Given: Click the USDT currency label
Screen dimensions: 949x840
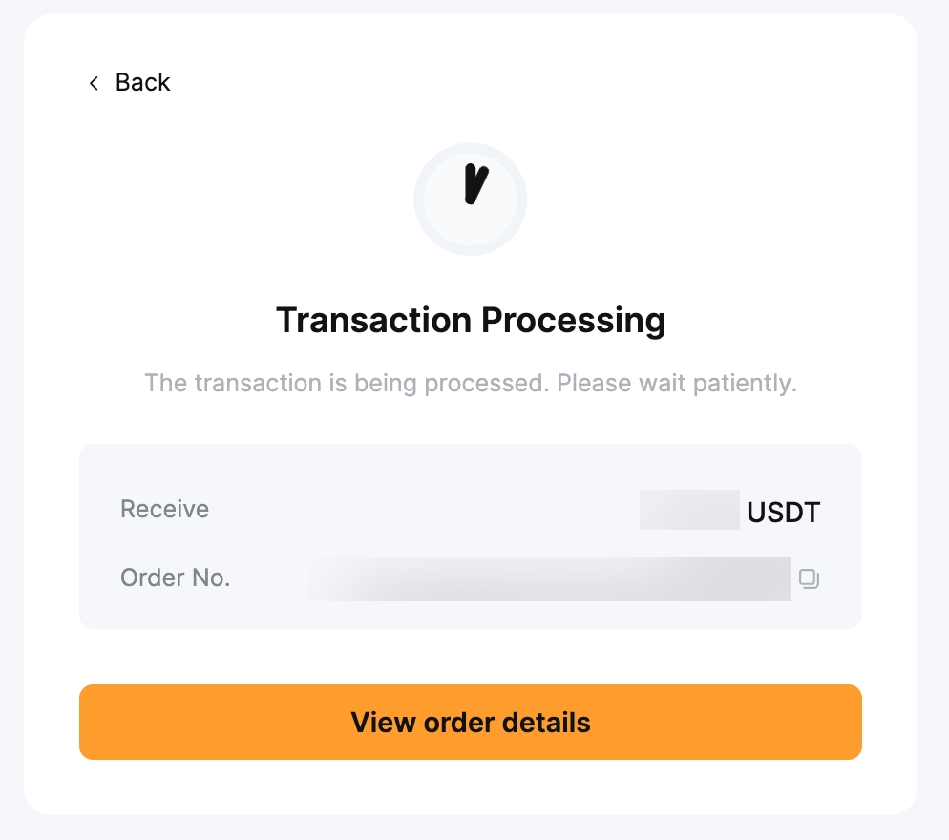Looking at the screenshot, I should (x=783, y=512).
